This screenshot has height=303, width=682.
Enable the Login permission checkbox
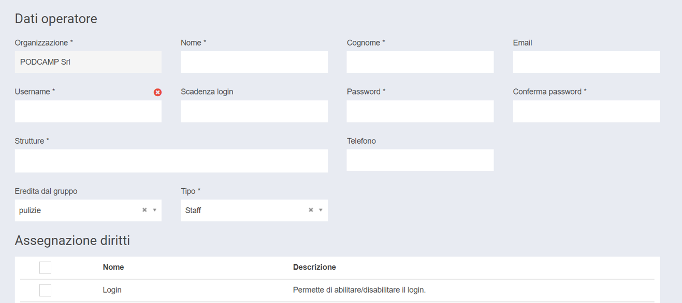(45, 290)
